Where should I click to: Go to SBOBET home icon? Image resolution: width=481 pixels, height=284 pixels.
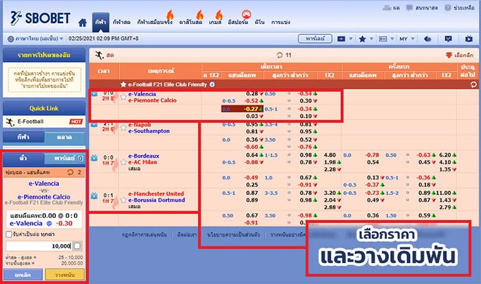[82, 22]
